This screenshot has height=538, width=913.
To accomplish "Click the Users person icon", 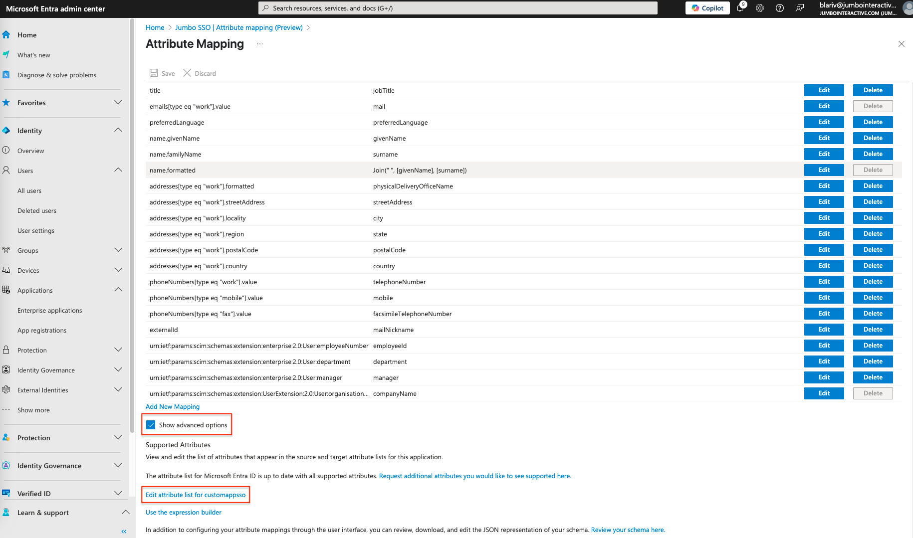I will pos(6,170).
